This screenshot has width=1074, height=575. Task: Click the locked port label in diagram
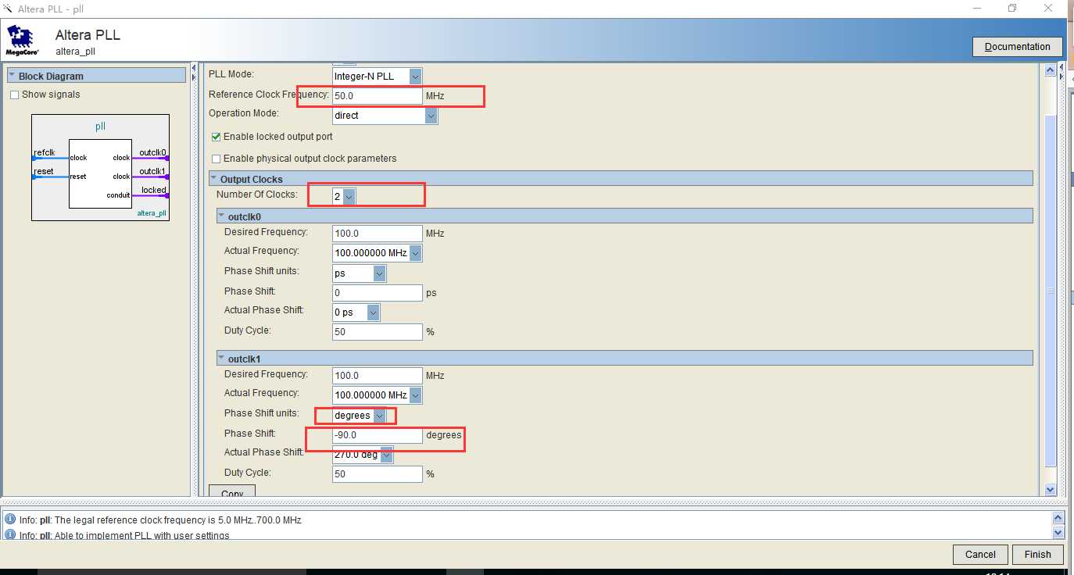pos(153,190)
